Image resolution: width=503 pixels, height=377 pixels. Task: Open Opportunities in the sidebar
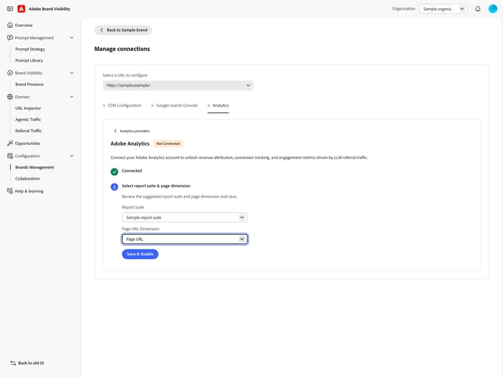[x=27, y=143]
